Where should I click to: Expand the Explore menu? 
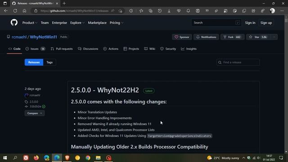(x=77, y=23)
